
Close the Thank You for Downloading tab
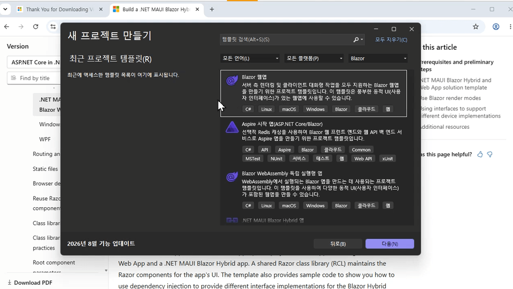coord(101,9)
